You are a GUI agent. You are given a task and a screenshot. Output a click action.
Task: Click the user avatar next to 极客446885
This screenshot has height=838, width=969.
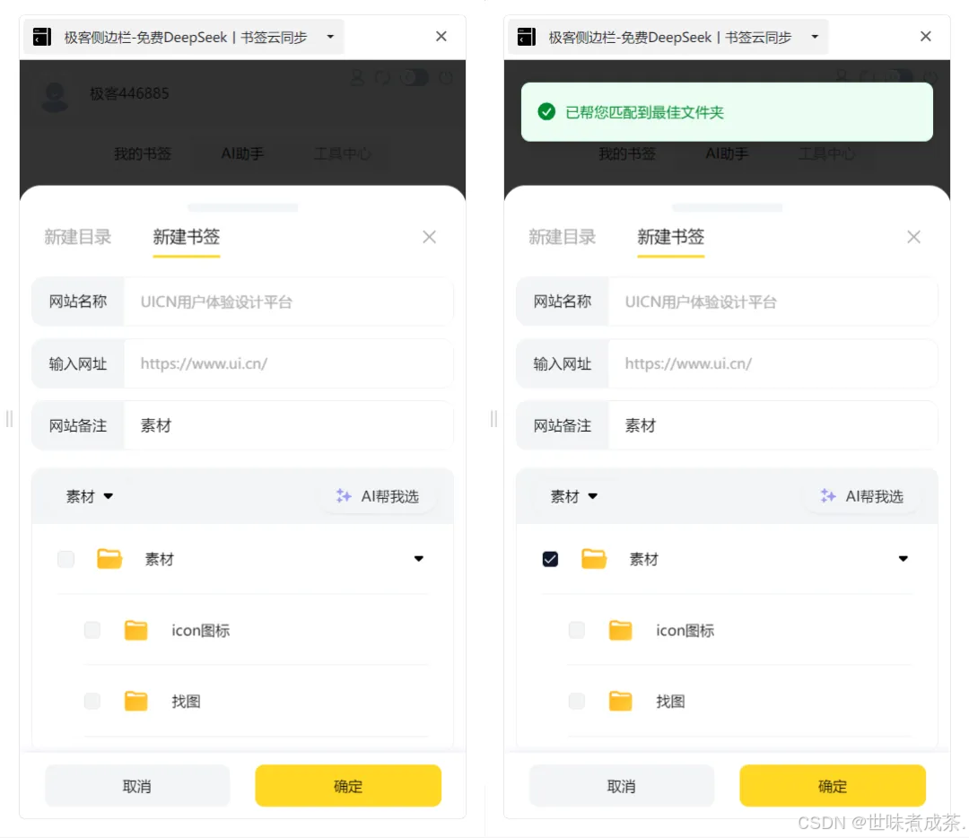pos(55,96)
